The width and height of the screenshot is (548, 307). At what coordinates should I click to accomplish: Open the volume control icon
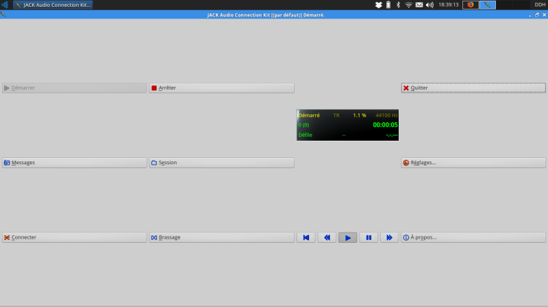(429, 5)
